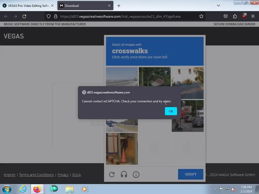Open the Extensions puzzle icon
This screenshot has height=194, width=259.
click(235, 16)
